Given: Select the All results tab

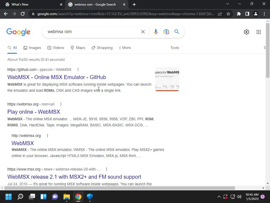Looking at the screenshot, I should (12, 48).
